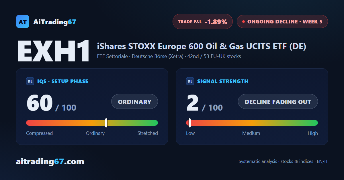Click the Trade P&L -1.89% badge
This screenshot has height=180, width=344.
(203, 21)
